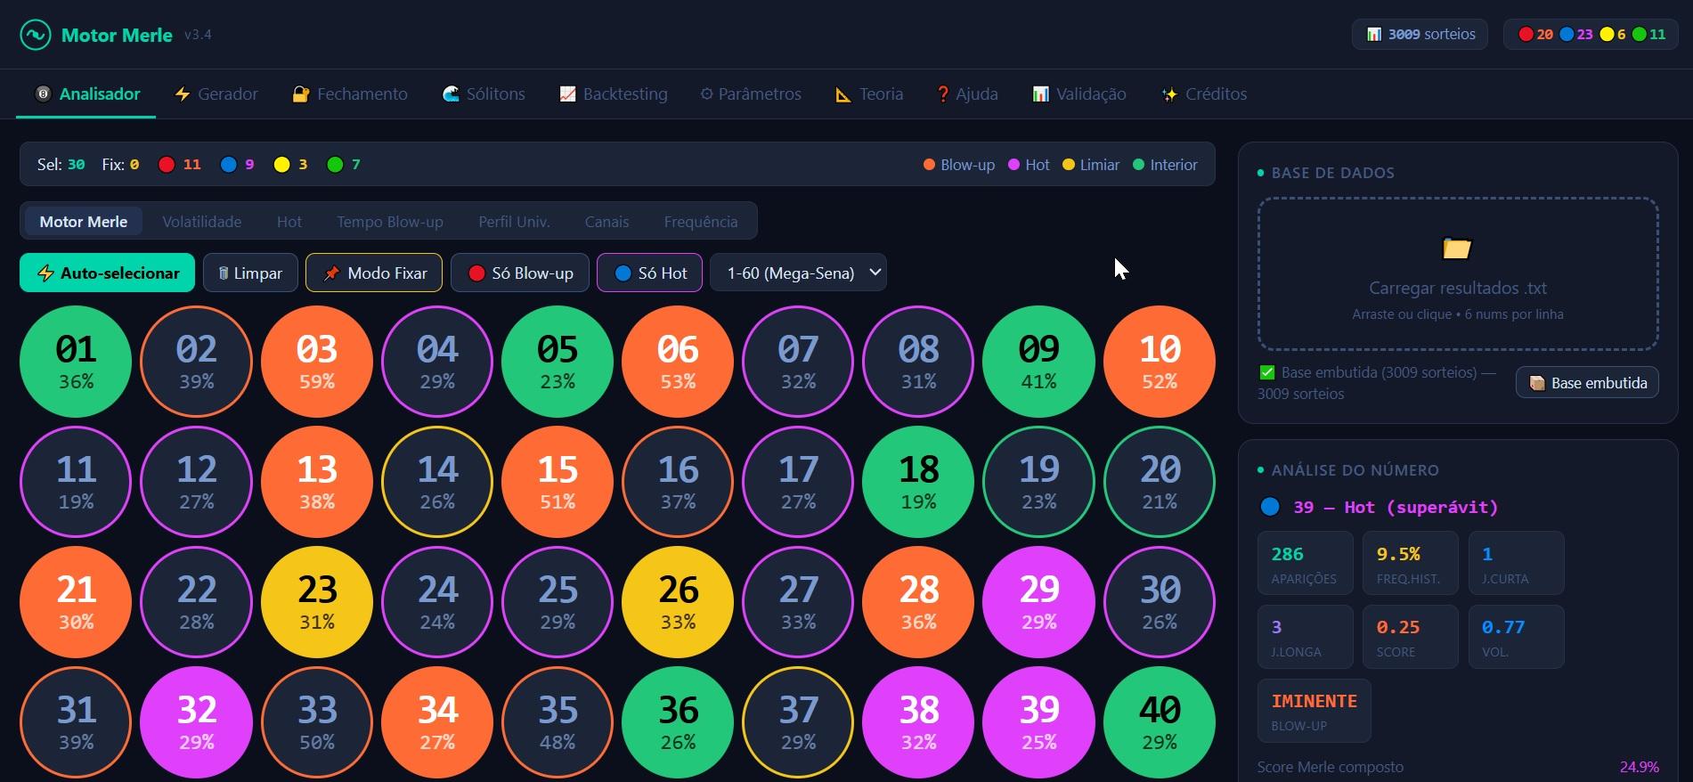Switch to the Volatilidade view tab
This screenshot has height=782, width=1693.
[x=201, y=222]
